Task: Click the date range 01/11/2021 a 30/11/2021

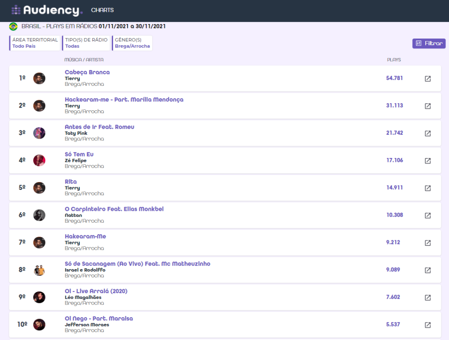Action: coord(132,26)
